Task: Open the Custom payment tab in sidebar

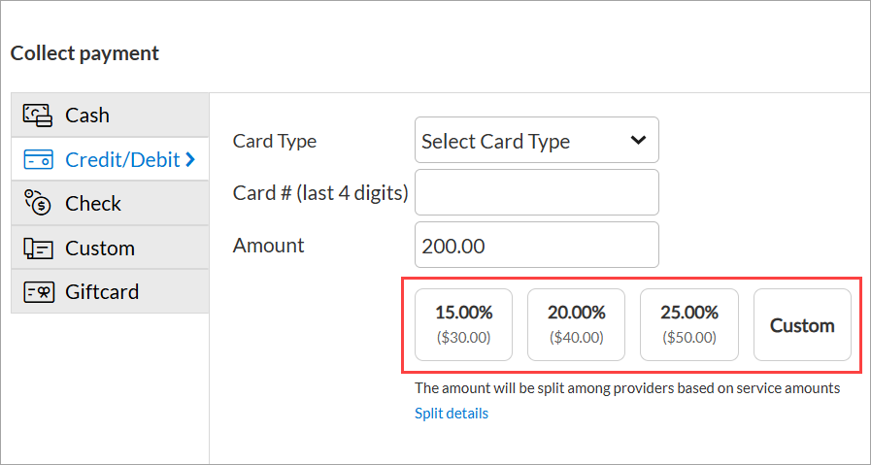Action: pyautogui.click(x=110, y=248)
